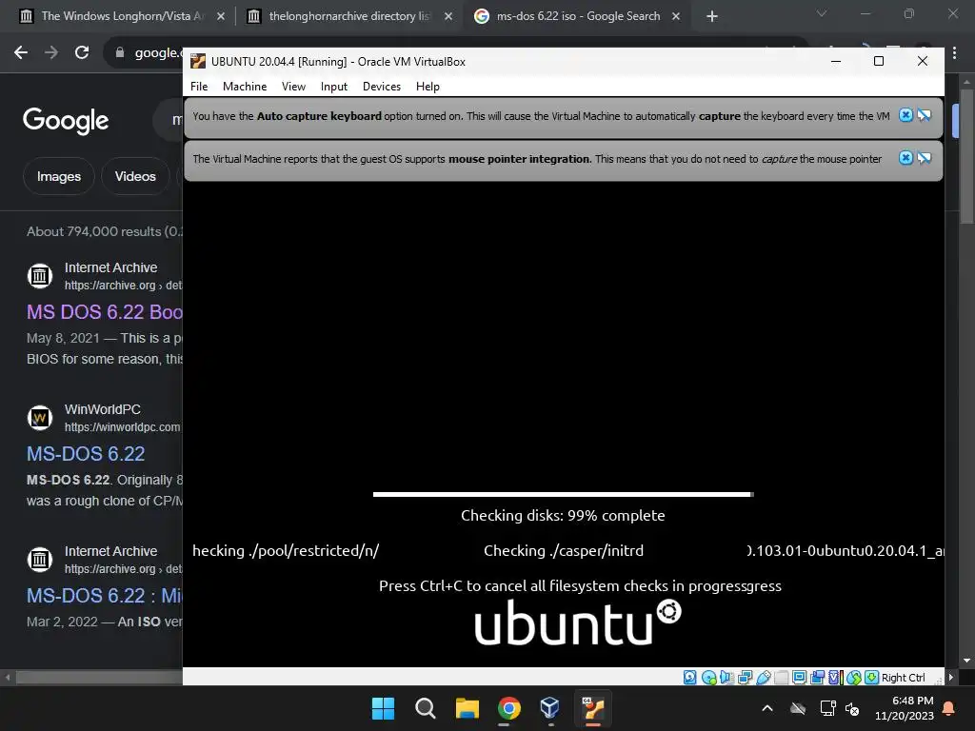Expand the system tray hidden icons chevron
This screenshot has height=731, width=975.
pos(767,708)
